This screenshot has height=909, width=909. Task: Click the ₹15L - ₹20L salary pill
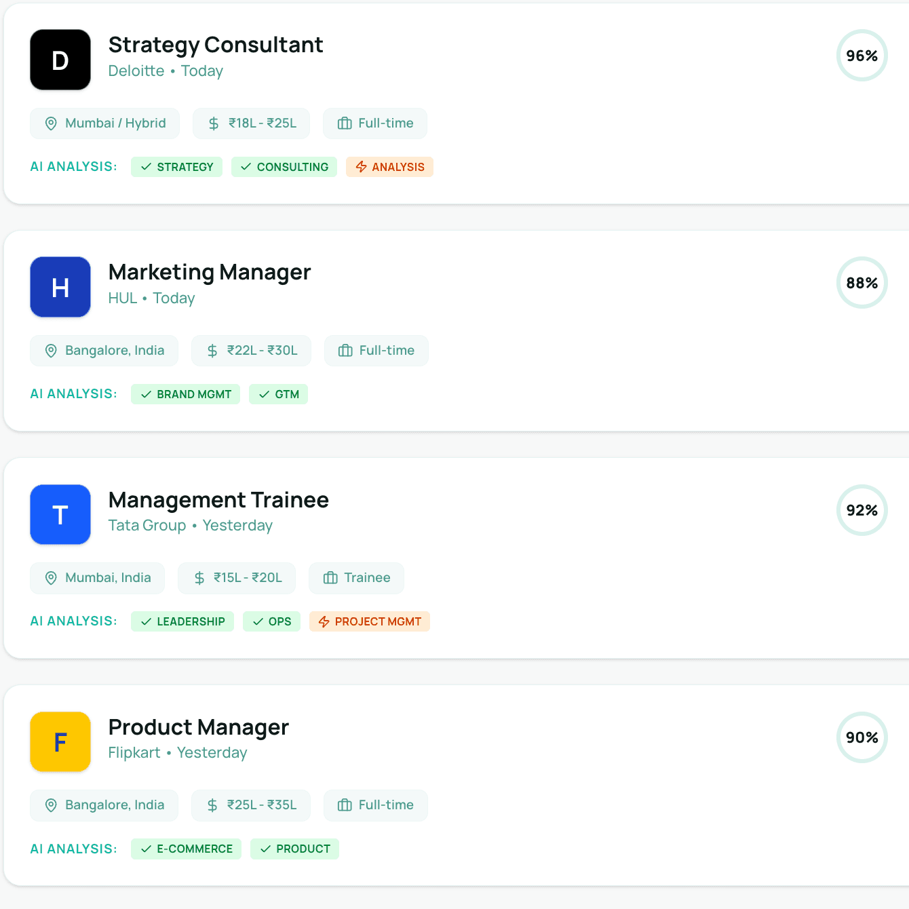pyautogui.click(x=237, y=578)
